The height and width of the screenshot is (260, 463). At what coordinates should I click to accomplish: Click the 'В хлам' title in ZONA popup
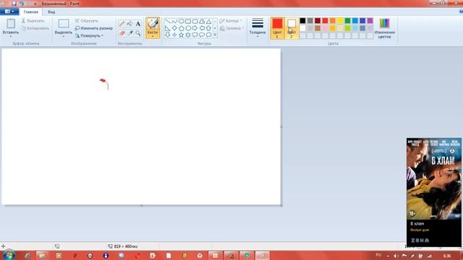(417, 224)
